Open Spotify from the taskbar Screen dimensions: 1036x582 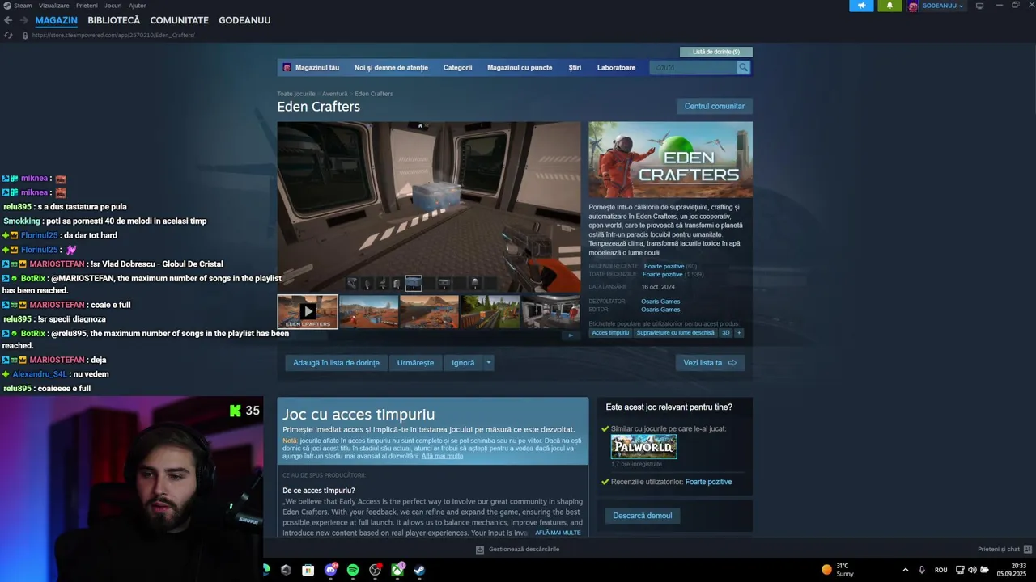353,570
